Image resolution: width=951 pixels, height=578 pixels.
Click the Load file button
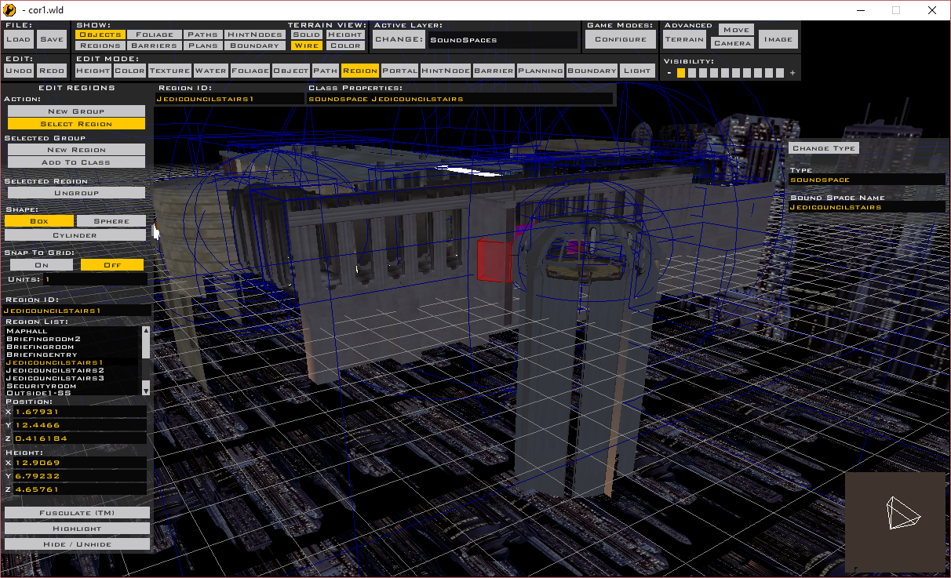point(19,39)
